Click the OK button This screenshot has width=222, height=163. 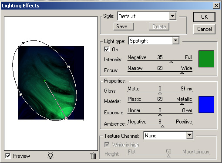204,17
